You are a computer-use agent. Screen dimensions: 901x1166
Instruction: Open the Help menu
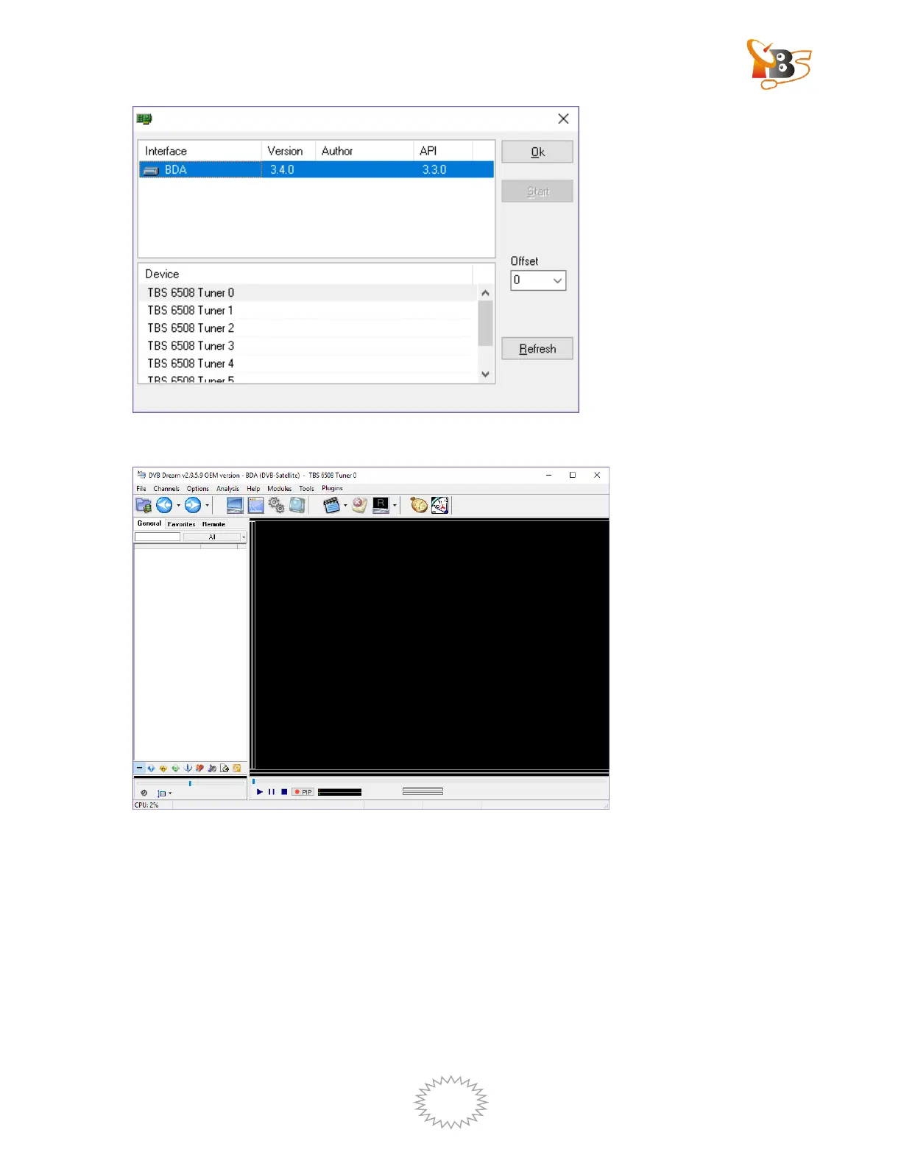click(253, 489)
